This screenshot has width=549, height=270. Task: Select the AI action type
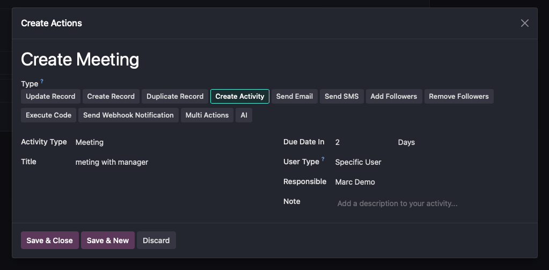(244, 115)
